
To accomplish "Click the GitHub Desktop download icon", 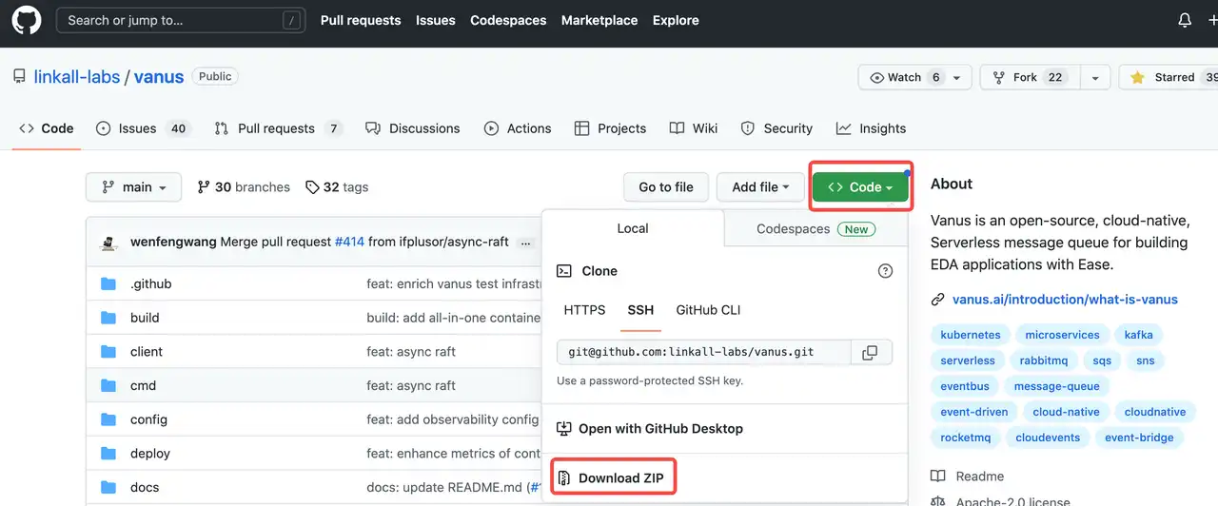I will 564,429.
